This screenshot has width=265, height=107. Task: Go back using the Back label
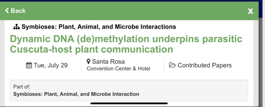18,11
